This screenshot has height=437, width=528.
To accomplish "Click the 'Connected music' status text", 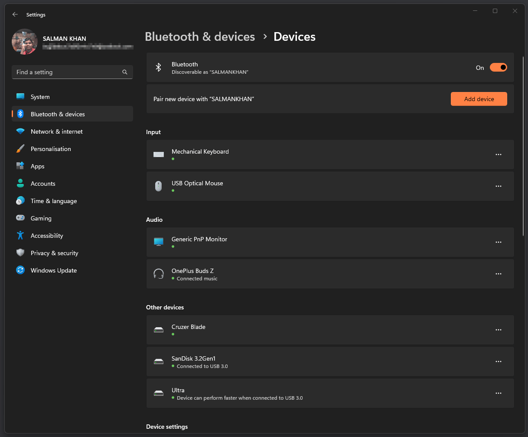I will (x=197, y=279).
